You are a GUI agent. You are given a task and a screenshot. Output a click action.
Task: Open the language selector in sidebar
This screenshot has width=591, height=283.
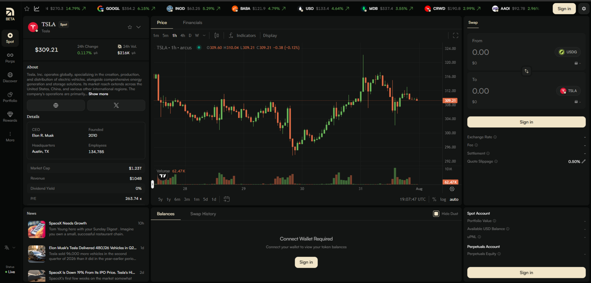[x=10, y=248]
